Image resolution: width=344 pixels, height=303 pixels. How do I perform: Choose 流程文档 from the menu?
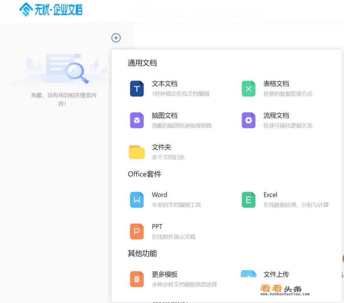276,116
